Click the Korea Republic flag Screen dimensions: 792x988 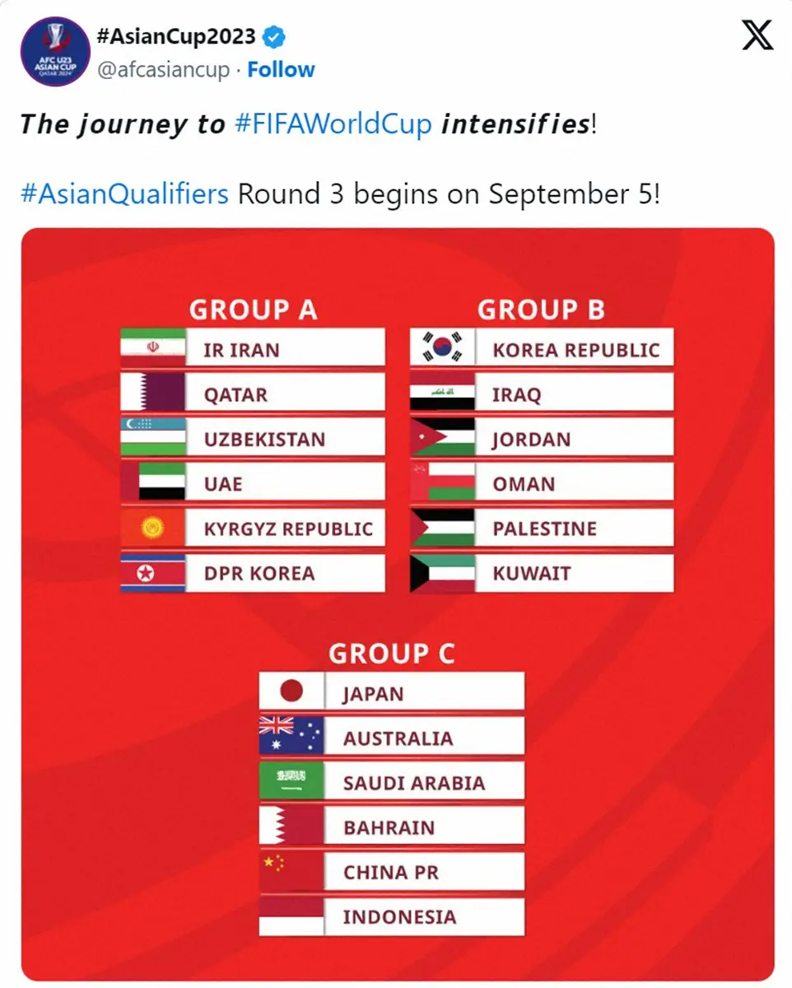(442, 347)
